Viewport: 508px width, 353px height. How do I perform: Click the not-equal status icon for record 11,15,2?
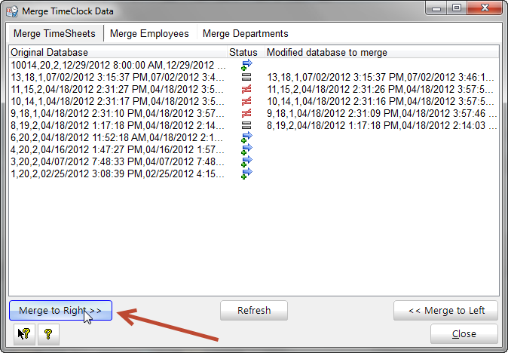coord(246,89)
